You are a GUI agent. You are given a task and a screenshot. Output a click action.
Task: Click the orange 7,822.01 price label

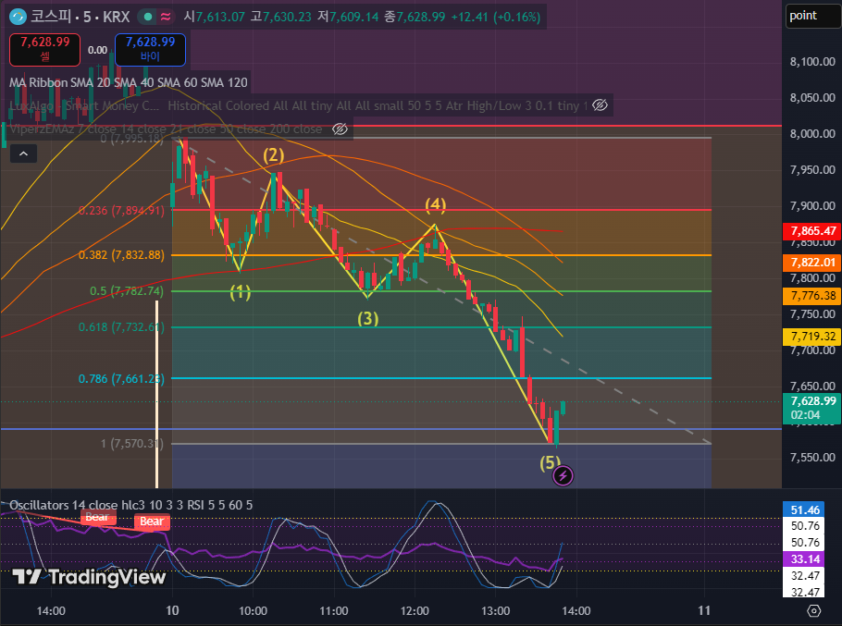812,263
